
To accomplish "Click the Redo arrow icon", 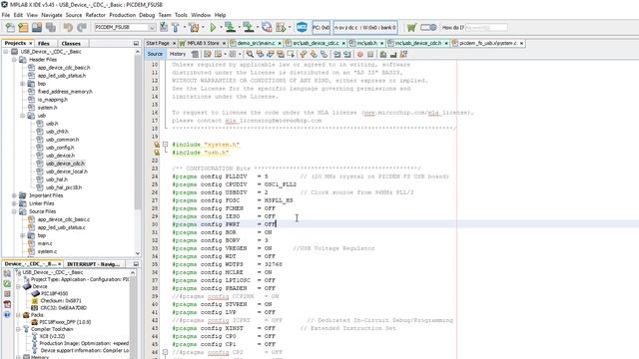I will (x=82, y=27).
